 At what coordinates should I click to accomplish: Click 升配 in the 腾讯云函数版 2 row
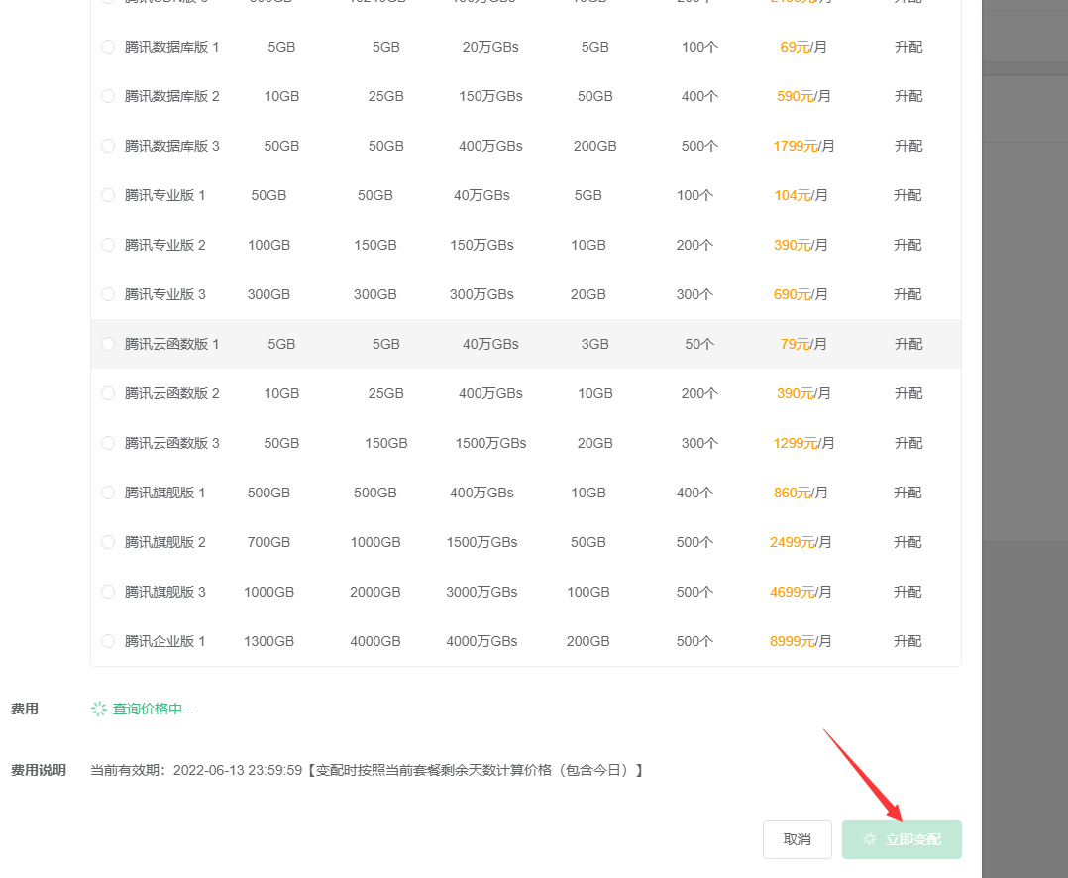pyautogui.click(x=908, y=393)
